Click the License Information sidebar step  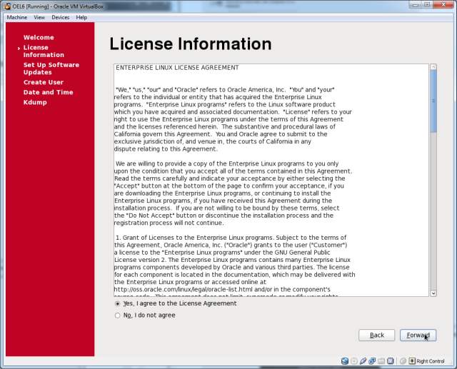pos(44,51)
